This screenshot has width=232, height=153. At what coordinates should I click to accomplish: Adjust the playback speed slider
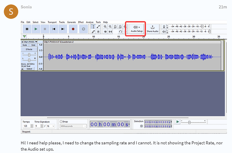pos(189,122)
